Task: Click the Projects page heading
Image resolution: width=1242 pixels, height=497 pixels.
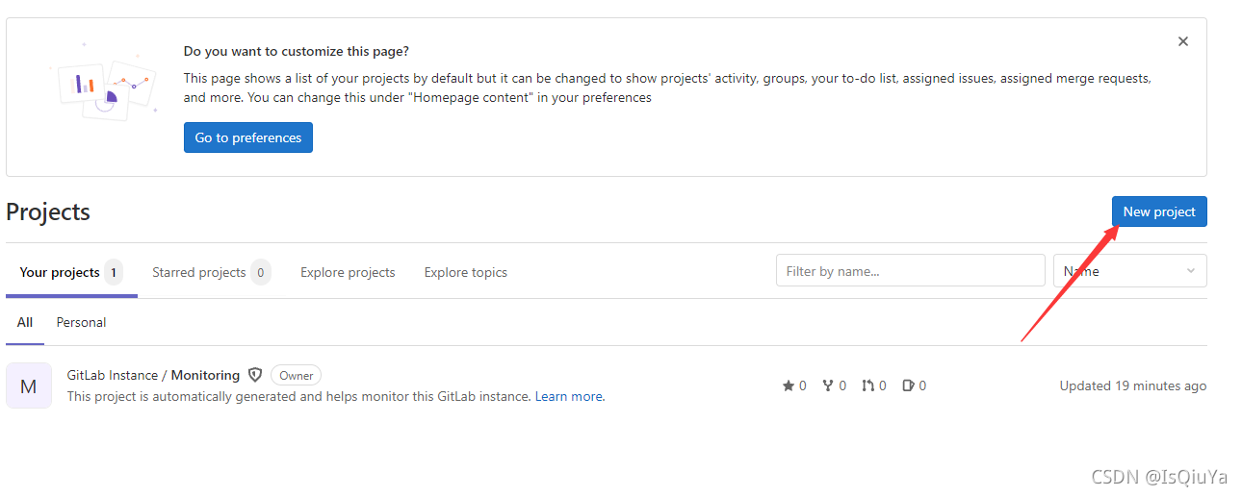Action: 48,212
